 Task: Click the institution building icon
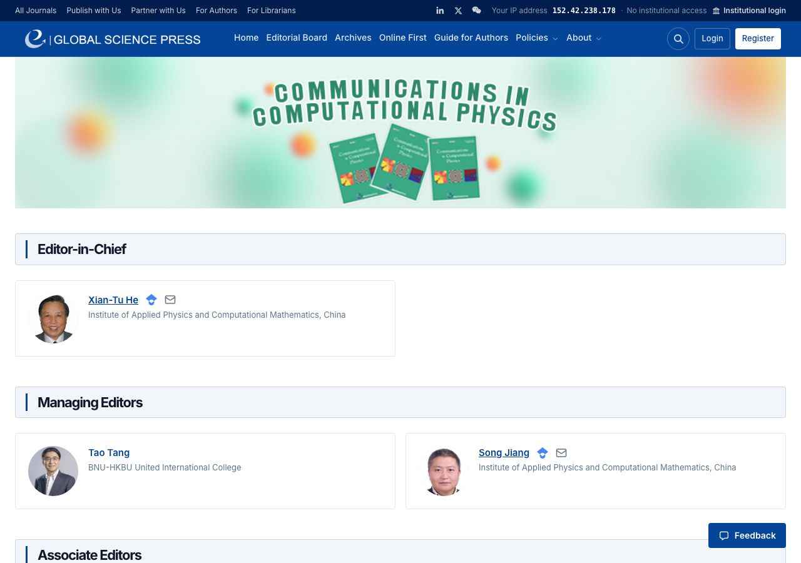(x=717, y=11)
